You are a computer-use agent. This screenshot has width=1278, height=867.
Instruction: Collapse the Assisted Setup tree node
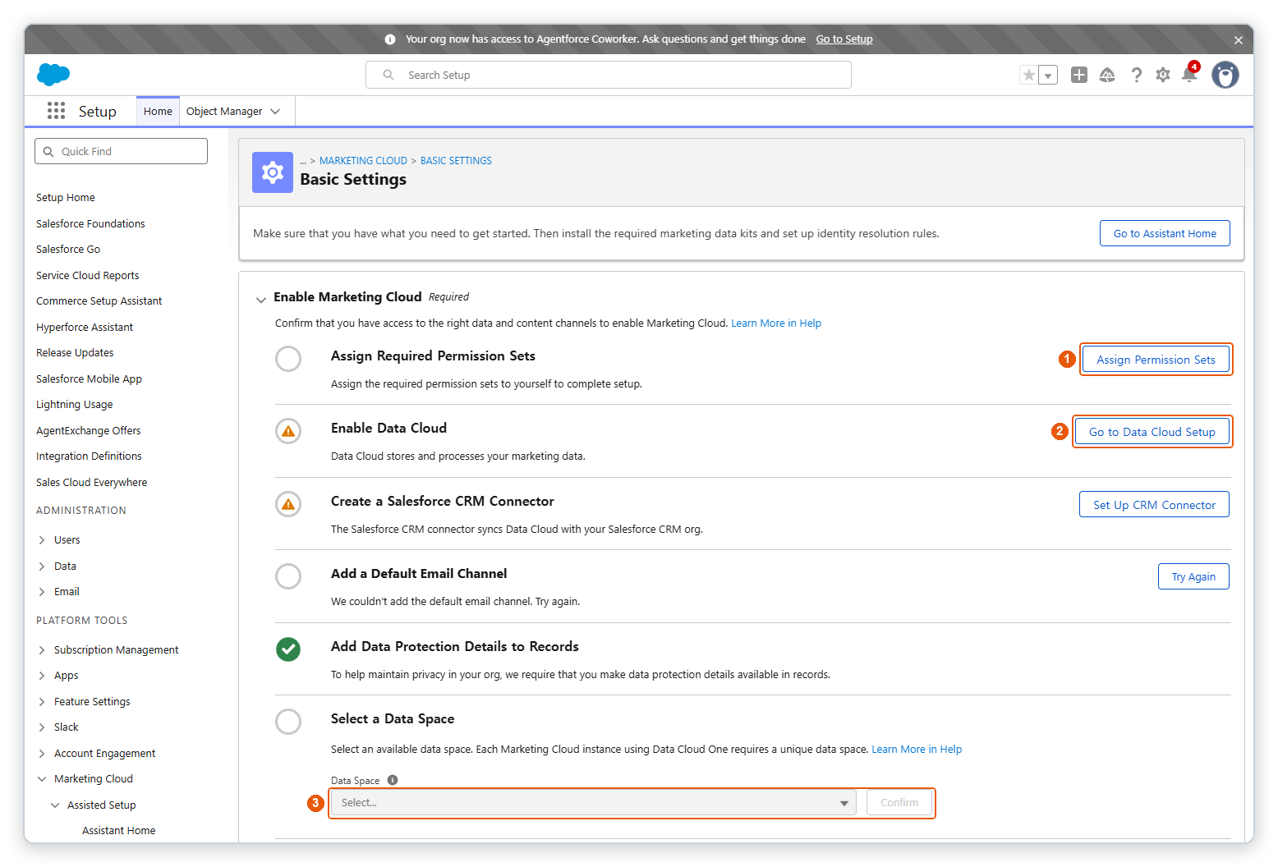(55, 805)
